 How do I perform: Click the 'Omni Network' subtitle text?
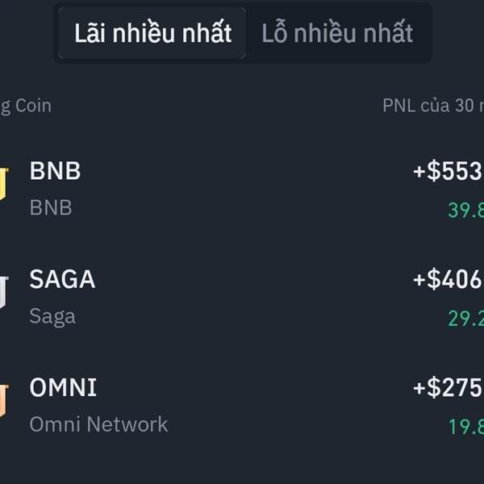point(98,424)
